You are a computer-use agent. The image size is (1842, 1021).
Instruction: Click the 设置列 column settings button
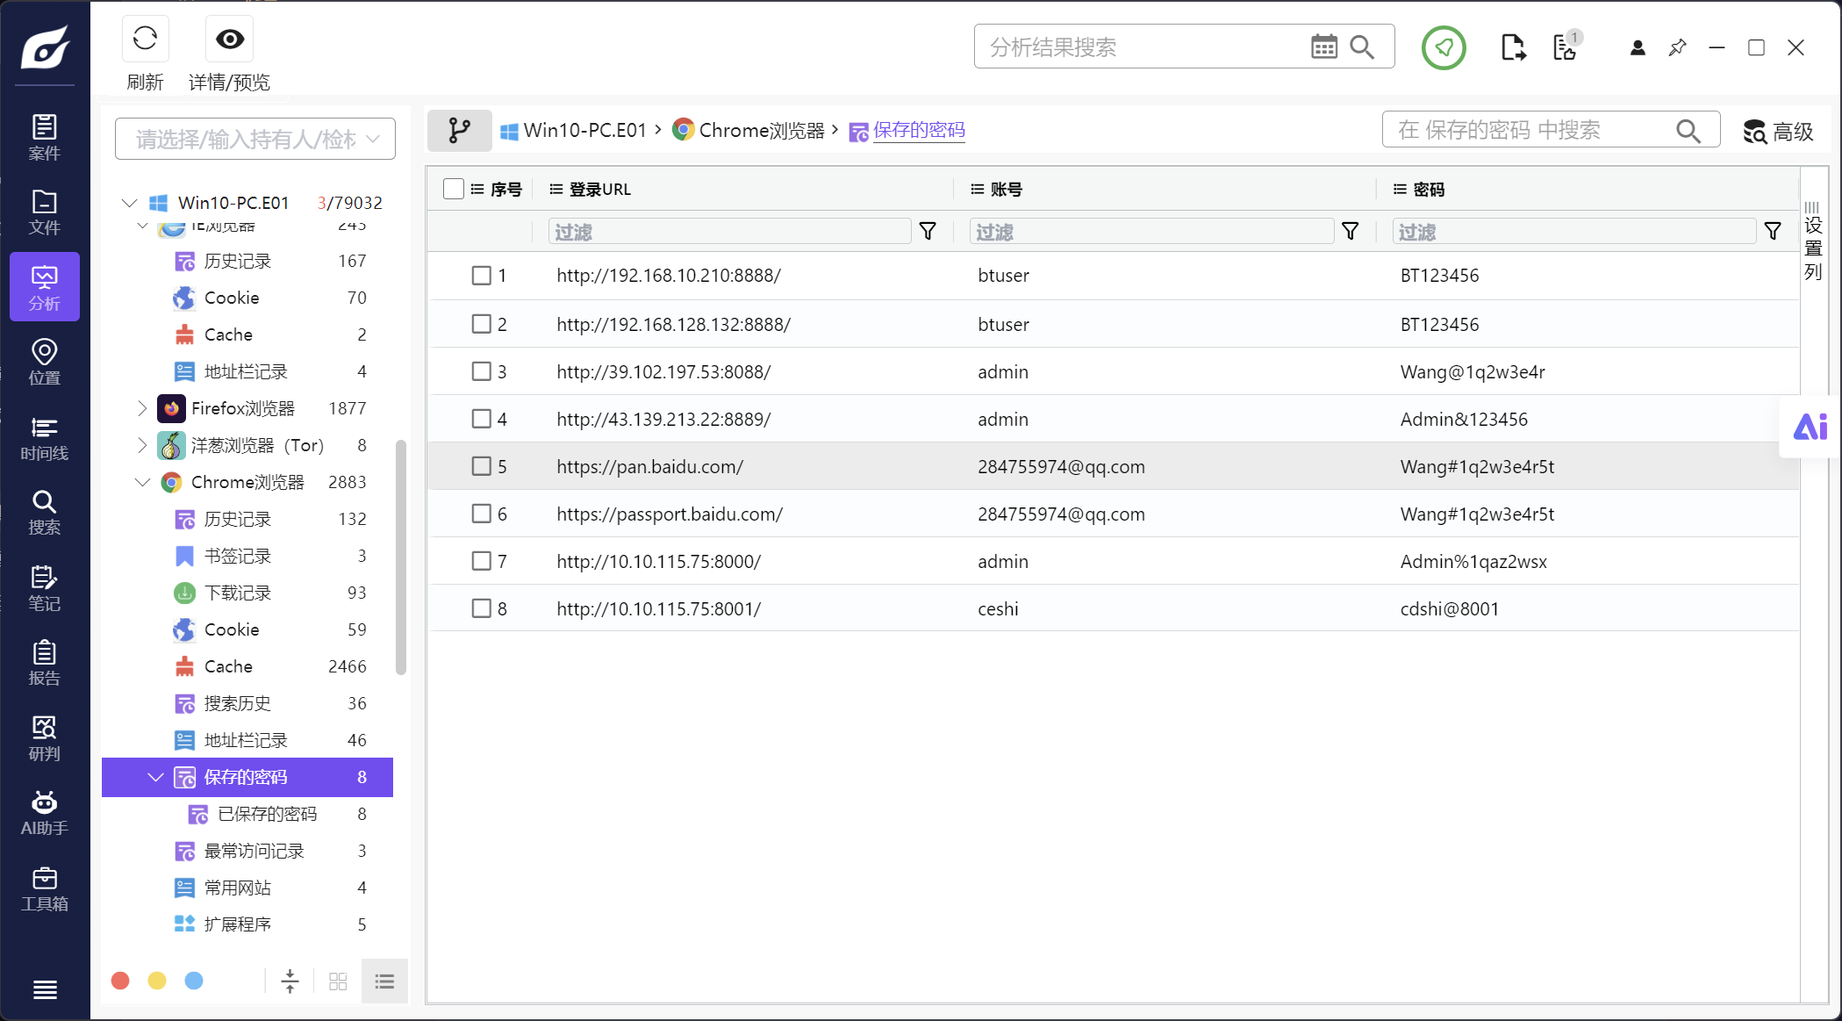[1813, 241]
